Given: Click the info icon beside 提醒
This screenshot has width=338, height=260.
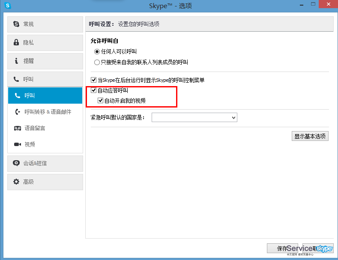Looking at the screenshot, I should 16,61.
